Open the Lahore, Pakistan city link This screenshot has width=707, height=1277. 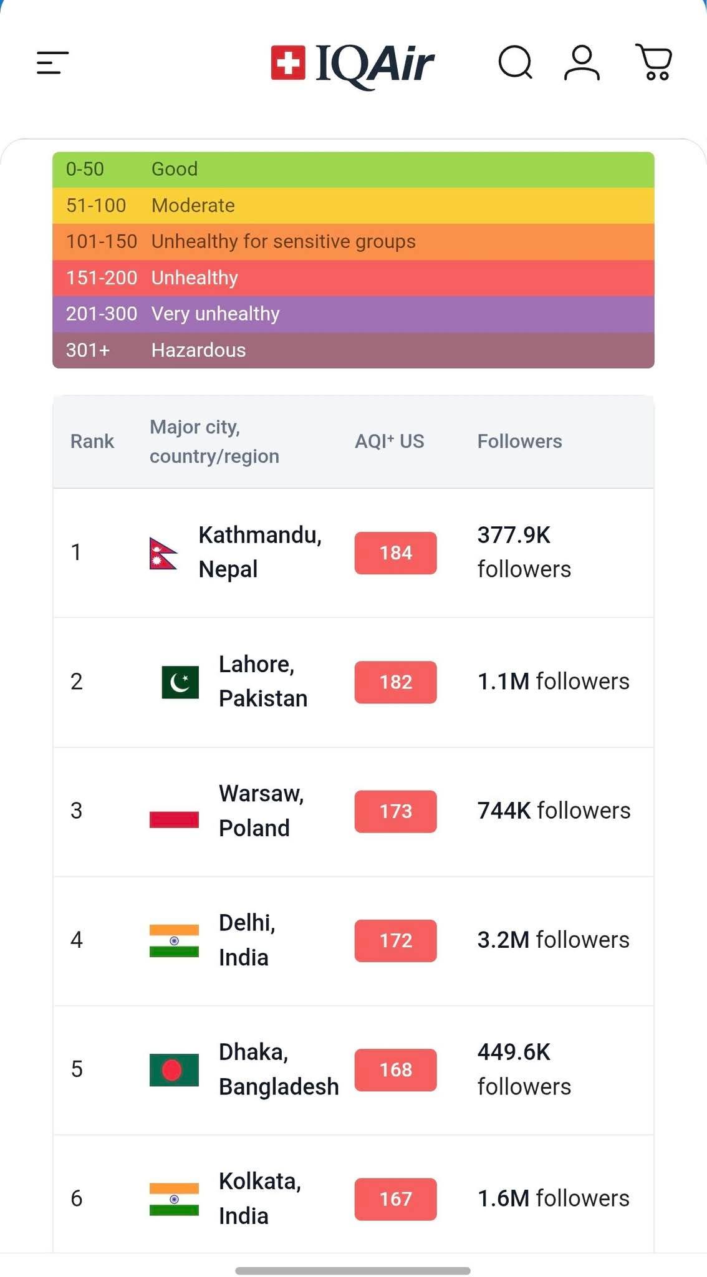pos(262,682)
